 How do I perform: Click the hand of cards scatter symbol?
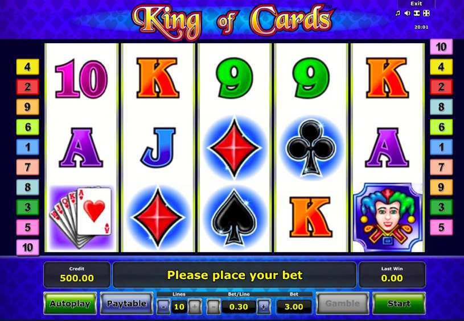(x=81, y=218)
